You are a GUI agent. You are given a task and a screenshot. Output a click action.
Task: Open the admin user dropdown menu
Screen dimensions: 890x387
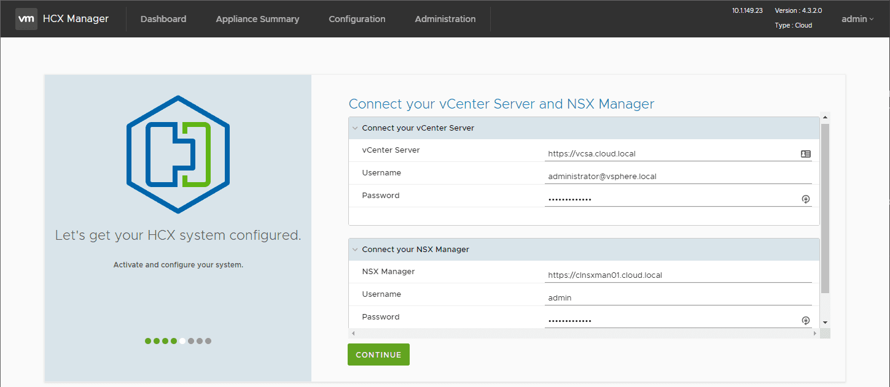857,19
